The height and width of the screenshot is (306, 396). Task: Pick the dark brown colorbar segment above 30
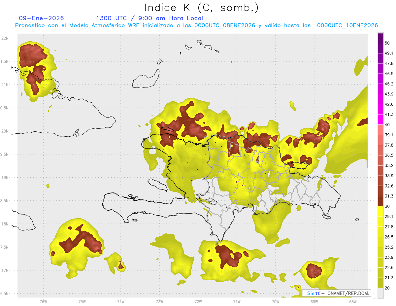(380, 201)
